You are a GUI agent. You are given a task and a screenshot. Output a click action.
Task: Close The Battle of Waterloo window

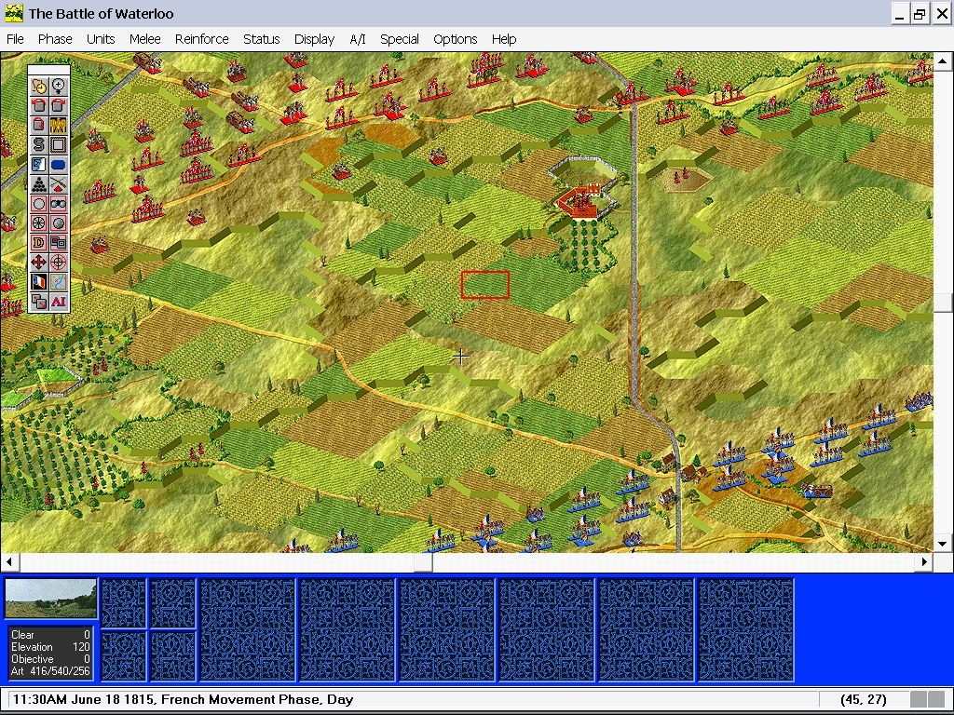941,13
